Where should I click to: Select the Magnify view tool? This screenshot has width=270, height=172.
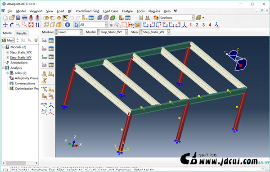(18, 25)
